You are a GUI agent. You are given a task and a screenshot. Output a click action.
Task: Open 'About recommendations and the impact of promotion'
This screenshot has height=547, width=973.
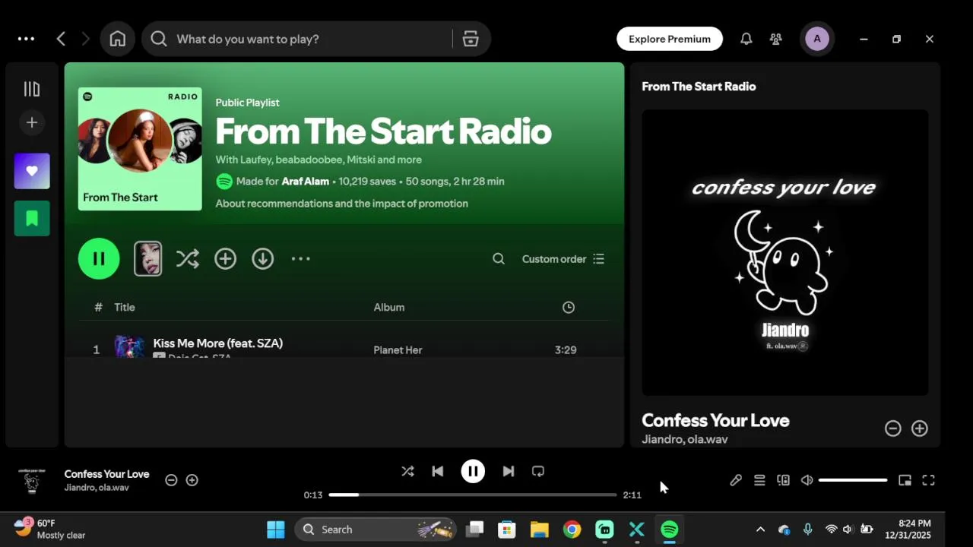pyautogui.click(x=341, y=204)
